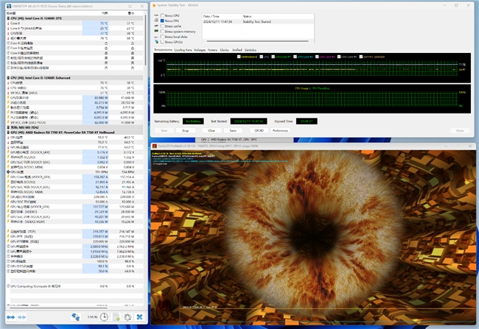
Task: Select the GPU Computing (Compute 0) row
Action: 74,286
